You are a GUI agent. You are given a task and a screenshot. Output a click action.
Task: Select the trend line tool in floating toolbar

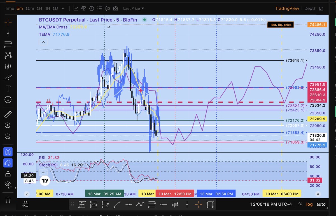click(x=117, y=204)
